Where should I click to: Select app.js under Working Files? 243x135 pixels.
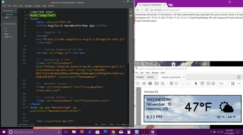point(7,17)
